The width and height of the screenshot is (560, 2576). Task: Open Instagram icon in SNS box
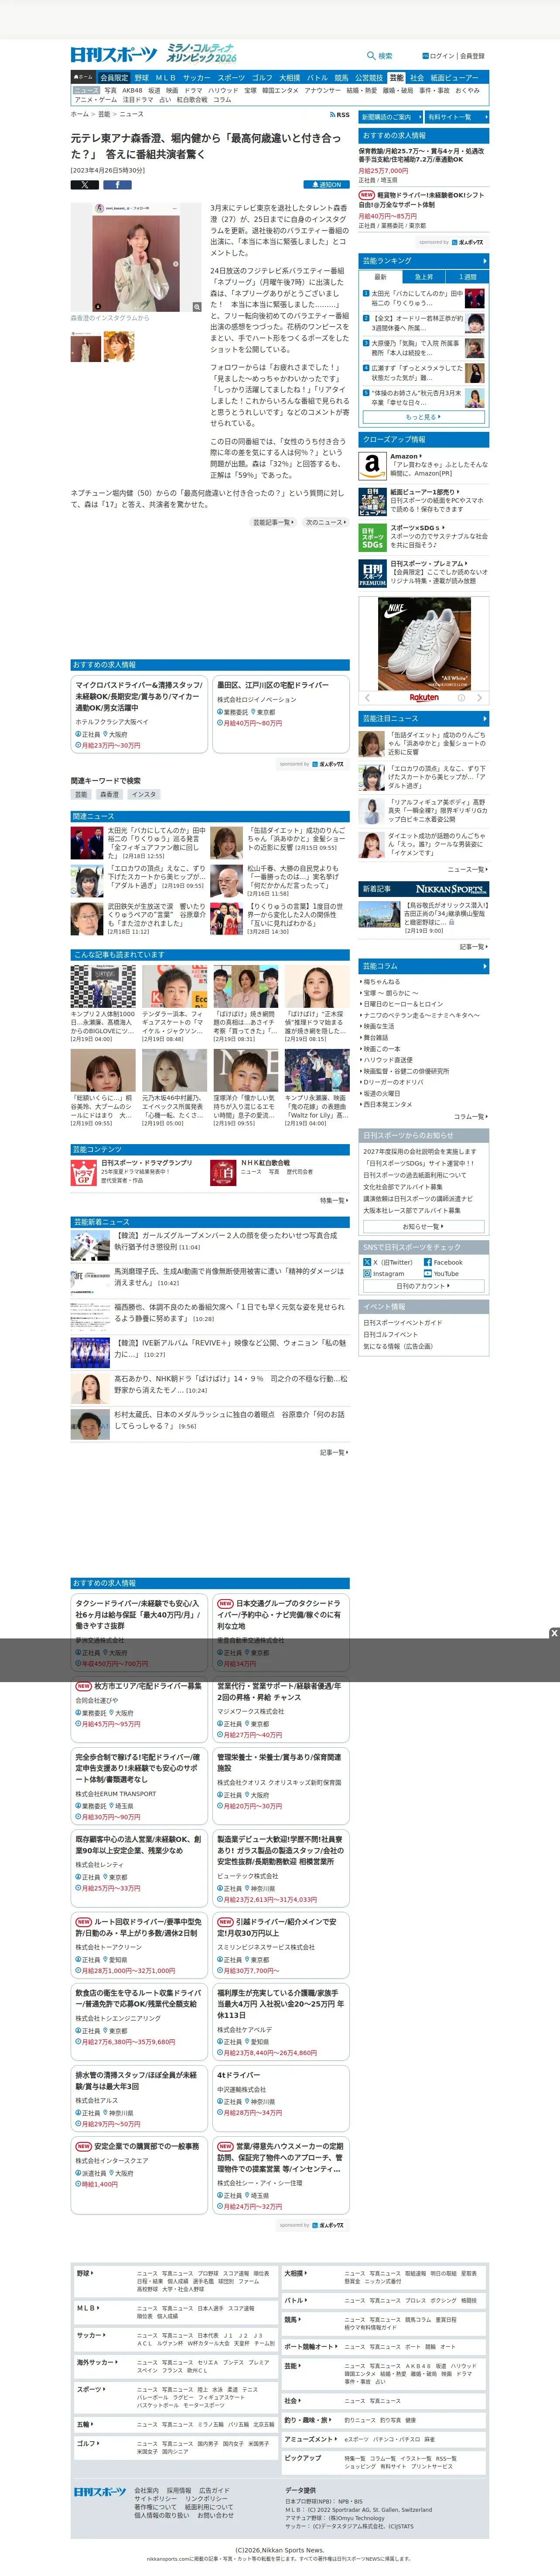pyautogui.click(x=367, y=1274)
